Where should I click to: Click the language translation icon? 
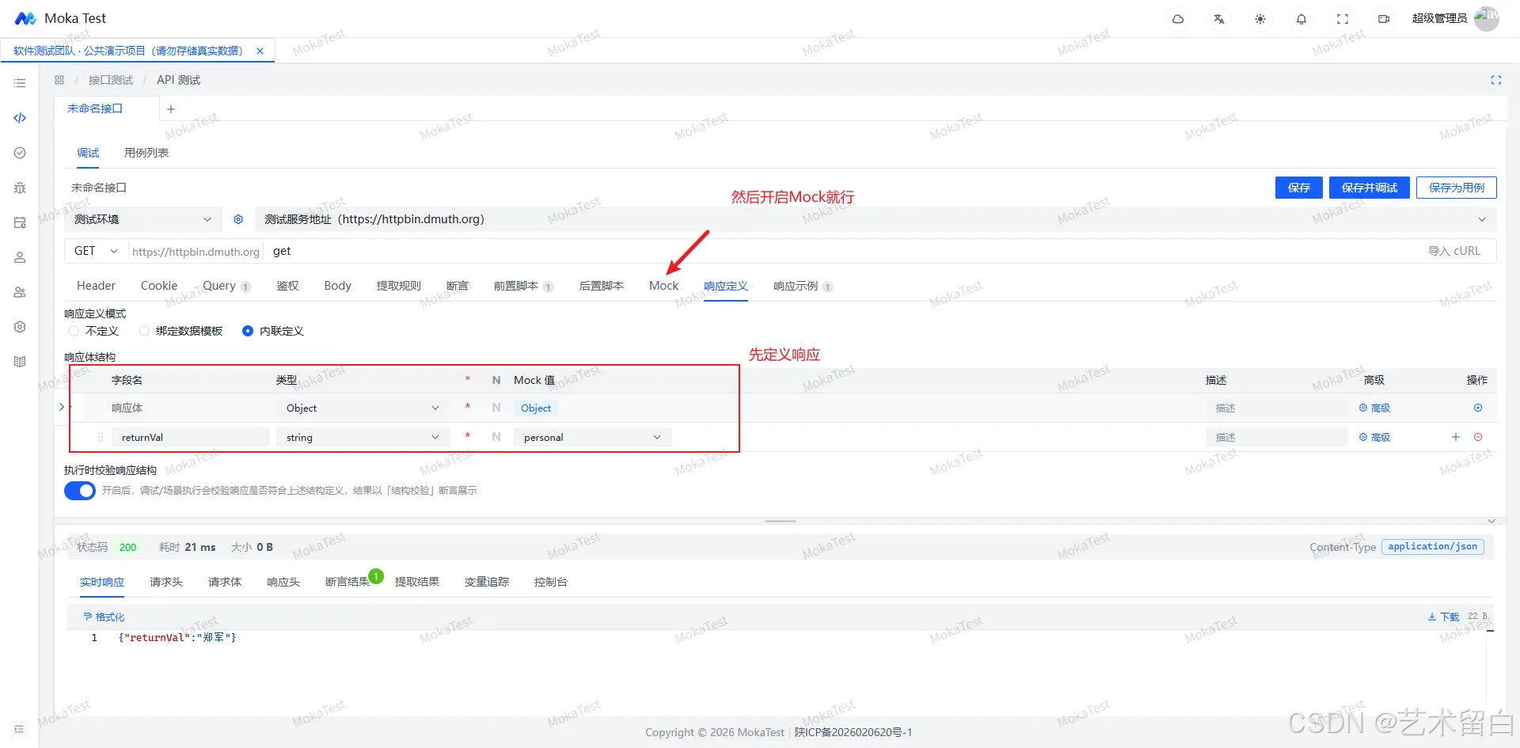coord(1219,19)
